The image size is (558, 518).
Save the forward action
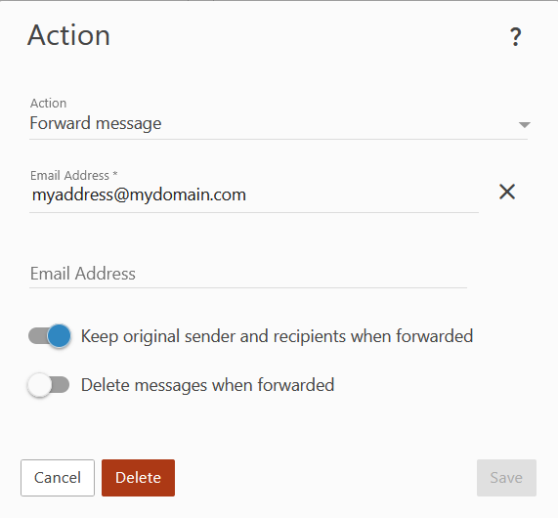coord(506,478)
